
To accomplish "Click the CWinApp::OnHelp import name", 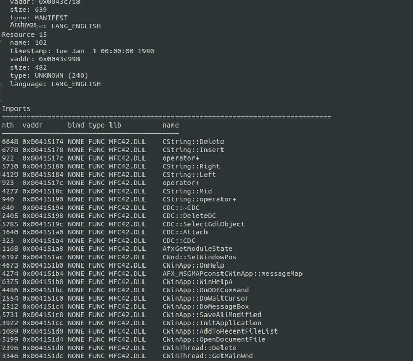I will [193, 265].
